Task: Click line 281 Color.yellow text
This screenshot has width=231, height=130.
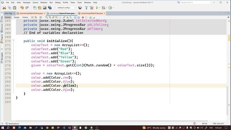Action: (x=62, y=86)
